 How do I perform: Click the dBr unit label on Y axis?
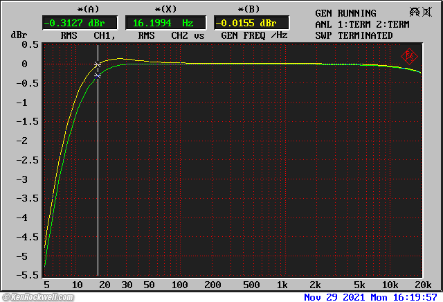pos(18,35)
